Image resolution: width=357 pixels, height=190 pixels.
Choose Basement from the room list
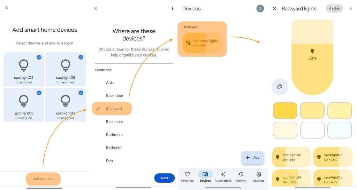coord(114,122)
